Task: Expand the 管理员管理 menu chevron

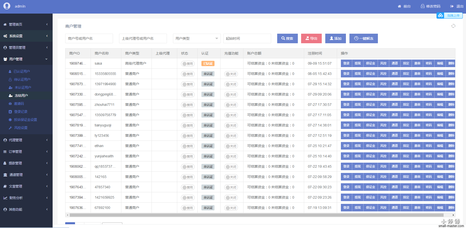Action: coord(47,48)
